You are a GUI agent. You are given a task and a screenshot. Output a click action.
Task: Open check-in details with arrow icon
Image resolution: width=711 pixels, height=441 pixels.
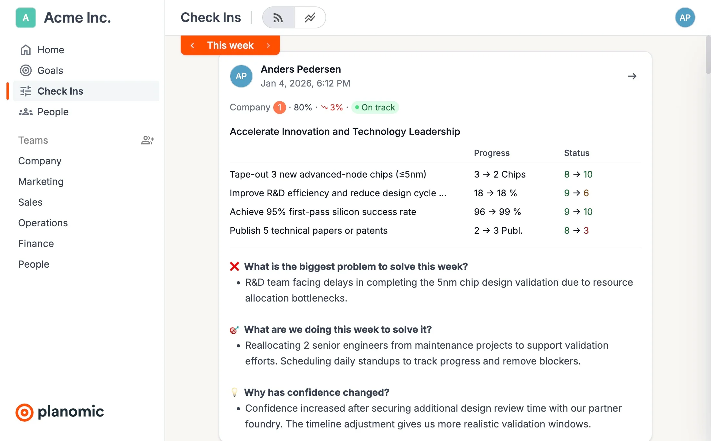tap(632, 76)
